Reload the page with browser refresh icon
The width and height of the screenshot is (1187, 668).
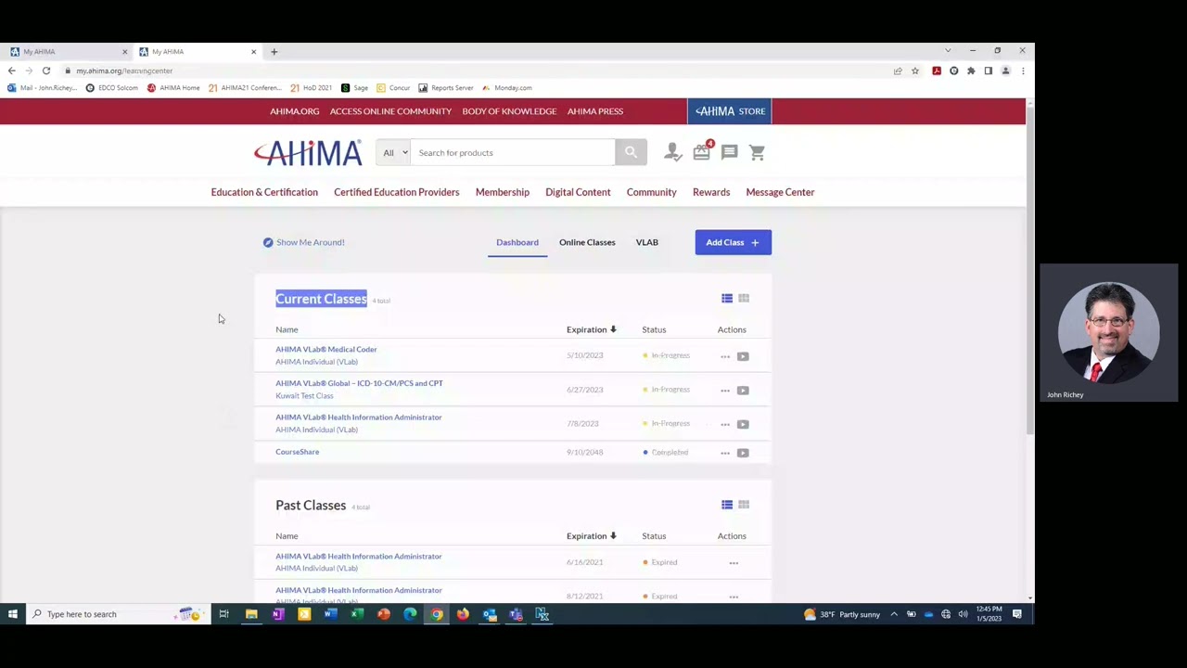coord(45,71)
